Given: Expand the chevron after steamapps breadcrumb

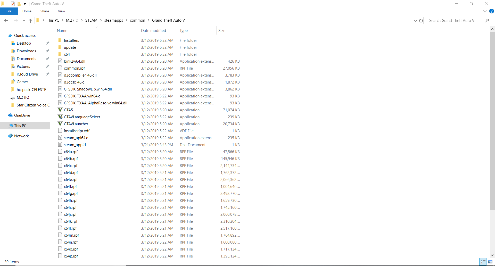Looking at the screenshot, I should point(126,20).
